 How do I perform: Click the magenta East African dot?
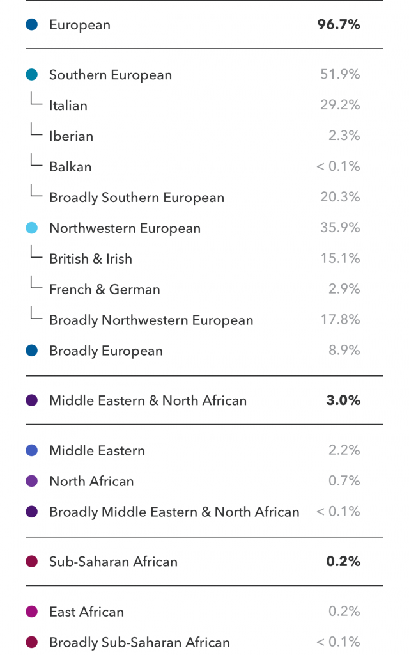click(x=32, y=612)
